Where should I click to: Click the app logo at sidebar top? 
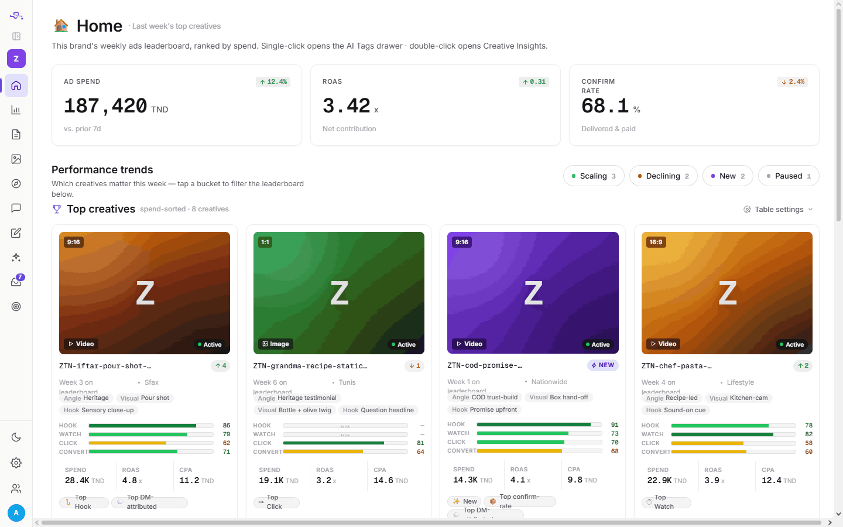pos(16,16)
